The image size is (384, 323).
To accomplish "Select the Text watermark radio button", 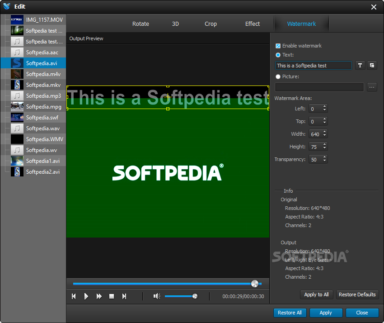I will tap(278, 55).
